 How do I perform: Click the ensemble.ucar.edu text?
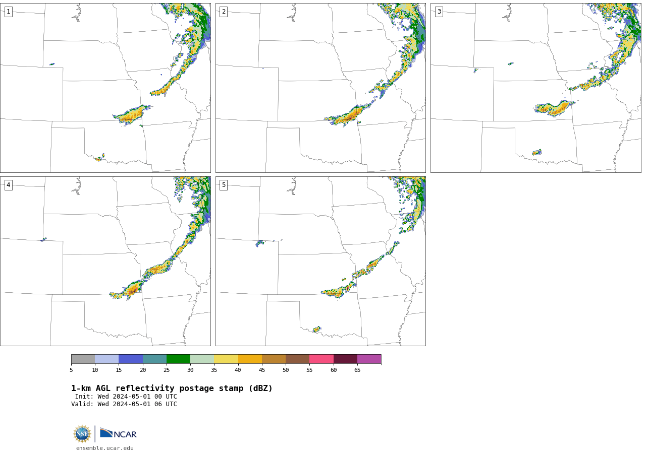click(105, 448)
